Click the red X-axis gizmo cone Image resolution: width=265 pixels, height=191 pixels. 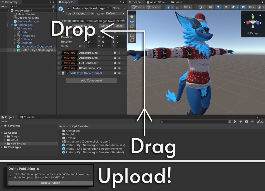248,22
